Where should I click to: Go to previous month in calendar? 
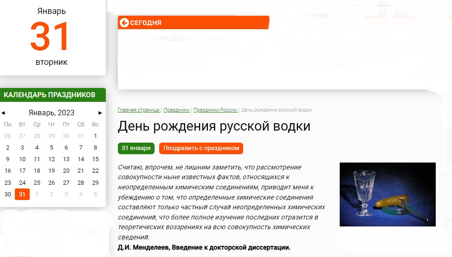pyautogui.click(x=3, y=113)
